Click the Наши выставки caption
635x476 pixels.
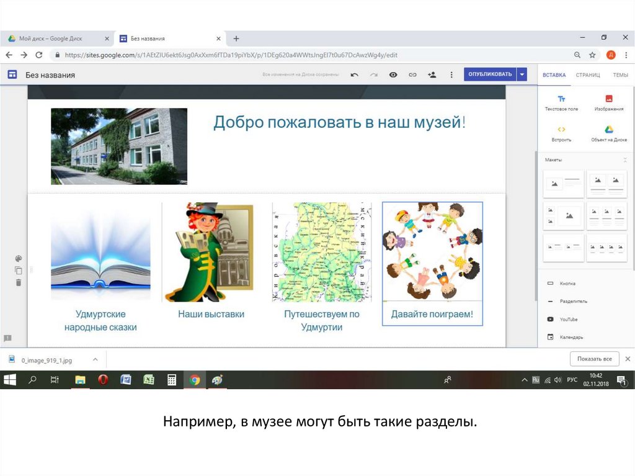[211, 314]
